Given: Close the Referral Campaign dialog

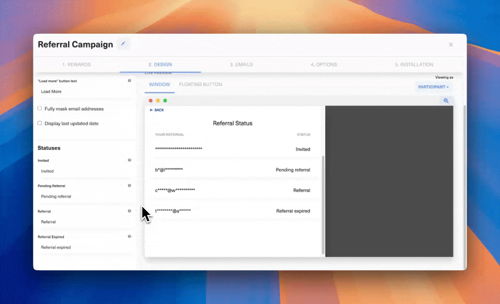Looking at the screenshot, I should (451, 45).
